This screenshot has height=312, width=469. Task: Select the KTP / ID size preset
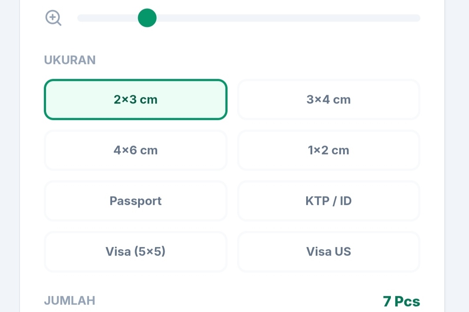click(x=329, y=201)
